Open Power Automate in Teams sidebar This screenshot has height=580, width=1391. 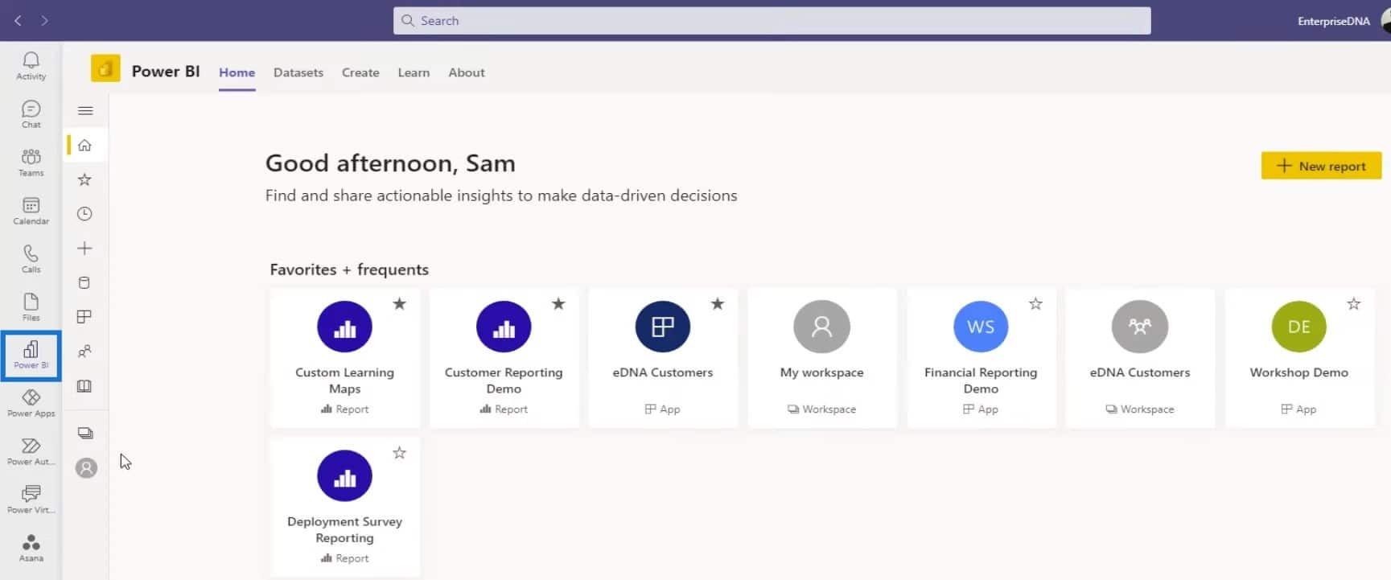click(x=31, y=451)
